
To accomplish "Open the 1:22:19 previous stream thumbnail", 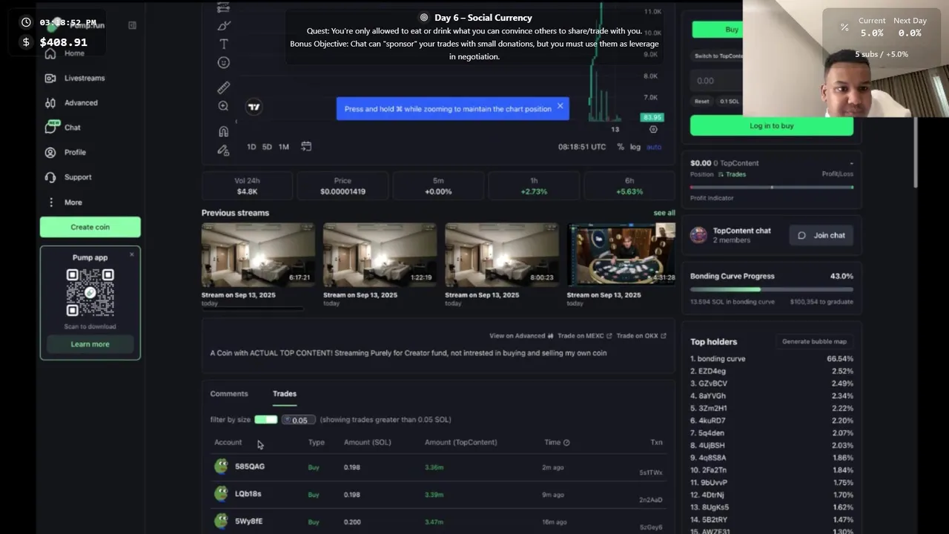I will tap(380, 255).
